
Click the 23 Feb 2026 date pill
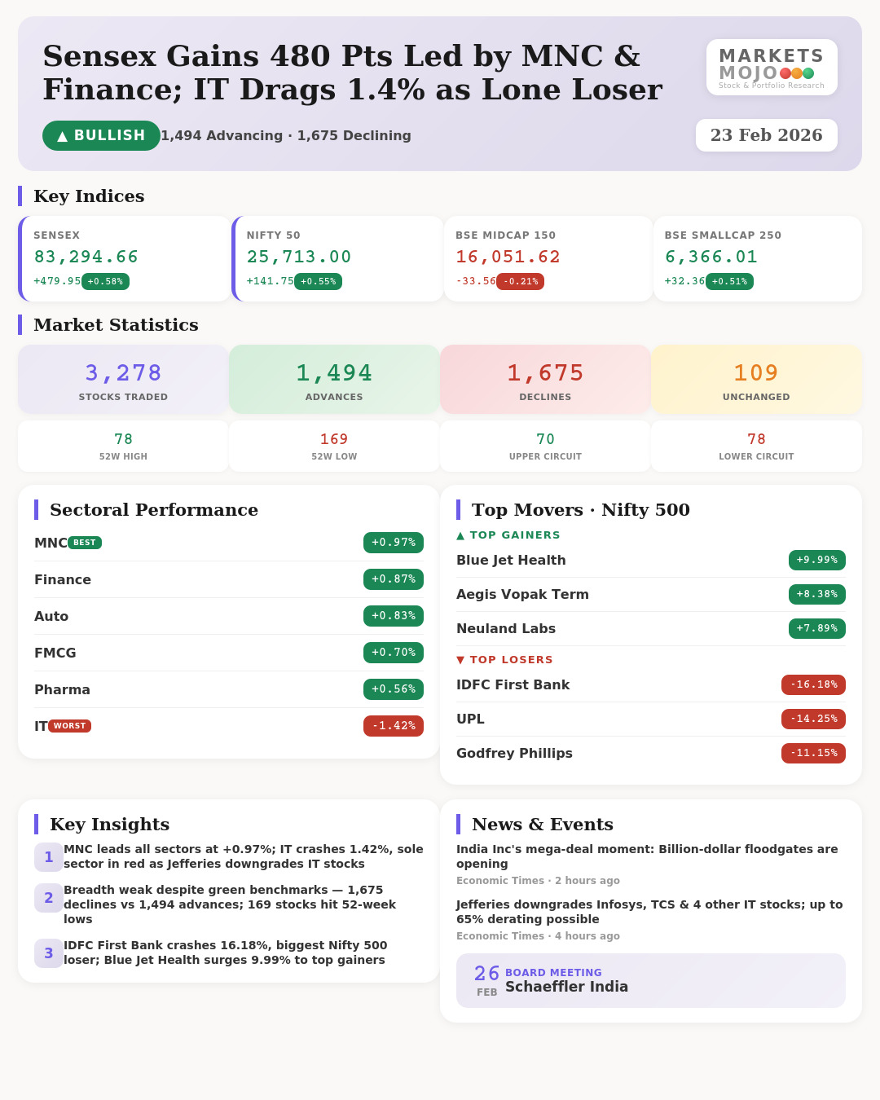(x=766, y=135)
